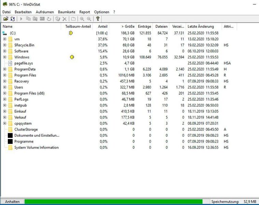Click the C: drive icon
The height and width of the screenshot is (205, 259).
click(5, 33)
